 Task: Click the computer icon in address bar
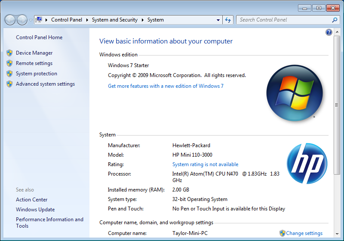point(39,20)
